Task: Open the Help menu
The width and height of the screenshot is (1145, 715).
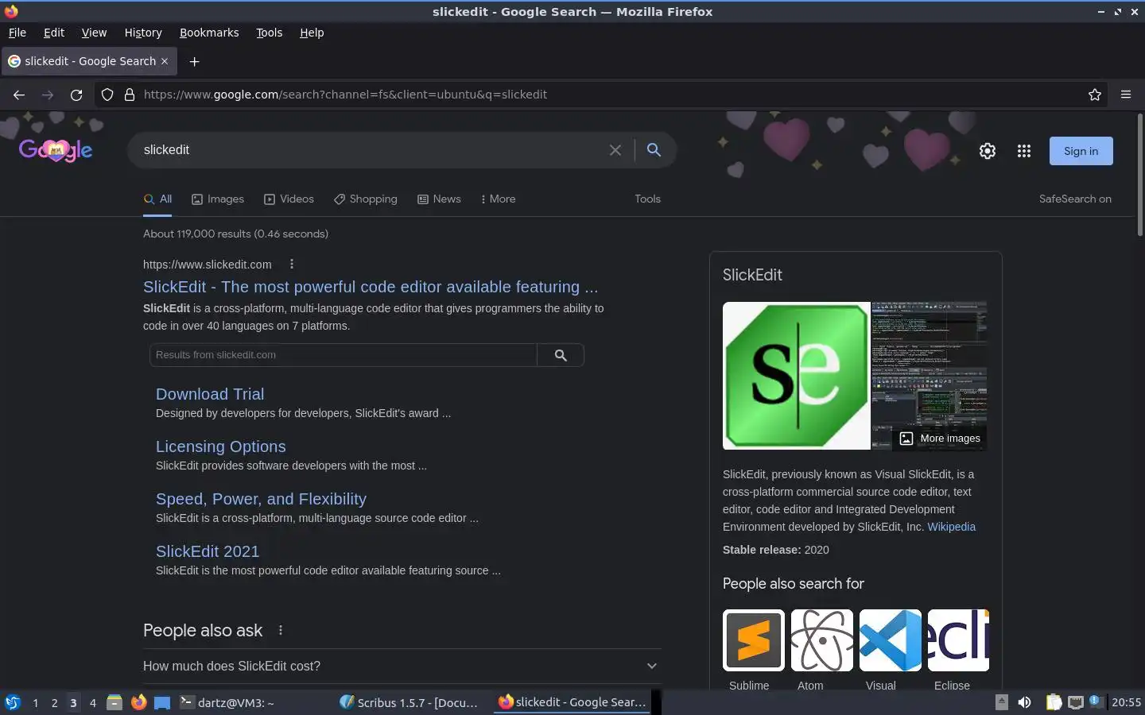Action: click(x=312, y=33)
